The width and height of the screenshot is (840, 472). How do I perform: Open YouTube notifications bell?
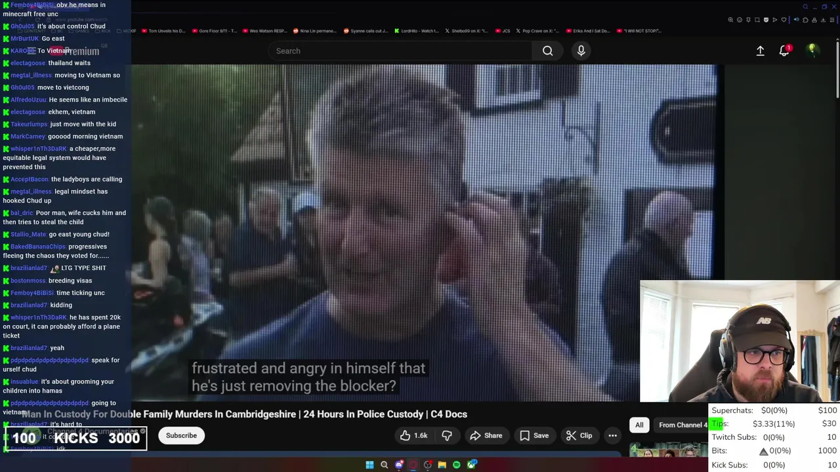[784, 50]
